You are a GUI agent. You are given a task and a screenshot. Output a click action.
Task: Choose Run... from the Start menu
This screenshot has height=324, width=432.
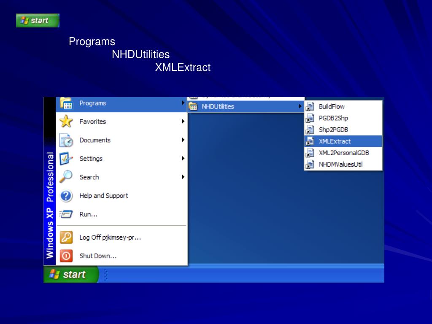[x=89, y=214]
